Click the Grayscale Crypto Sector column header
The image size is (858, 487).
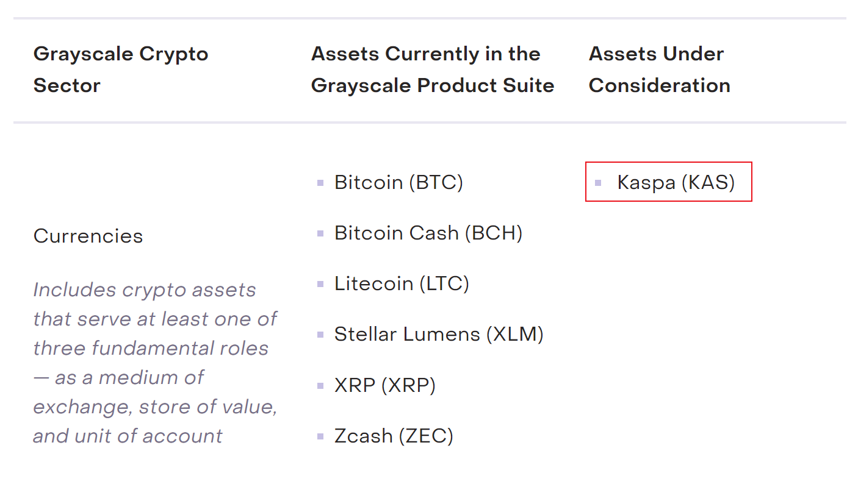[121, 69]
